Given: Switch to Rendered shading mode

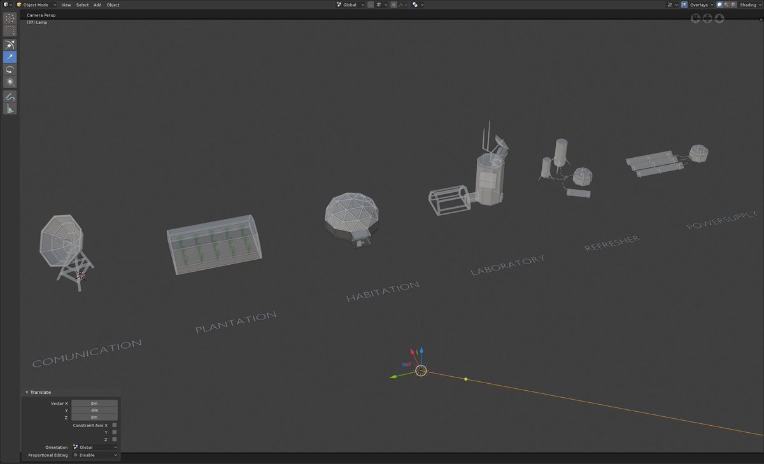Looking at the screenshot, I should click(734, 4).
